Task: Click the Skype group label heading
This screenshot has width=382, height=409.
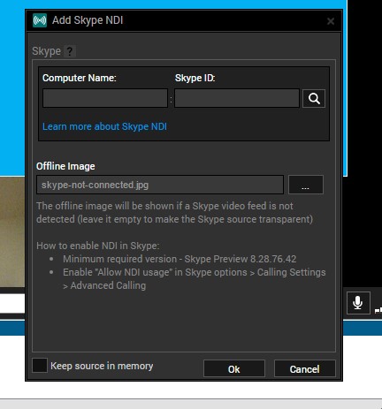Action: [x=46, y=51]
